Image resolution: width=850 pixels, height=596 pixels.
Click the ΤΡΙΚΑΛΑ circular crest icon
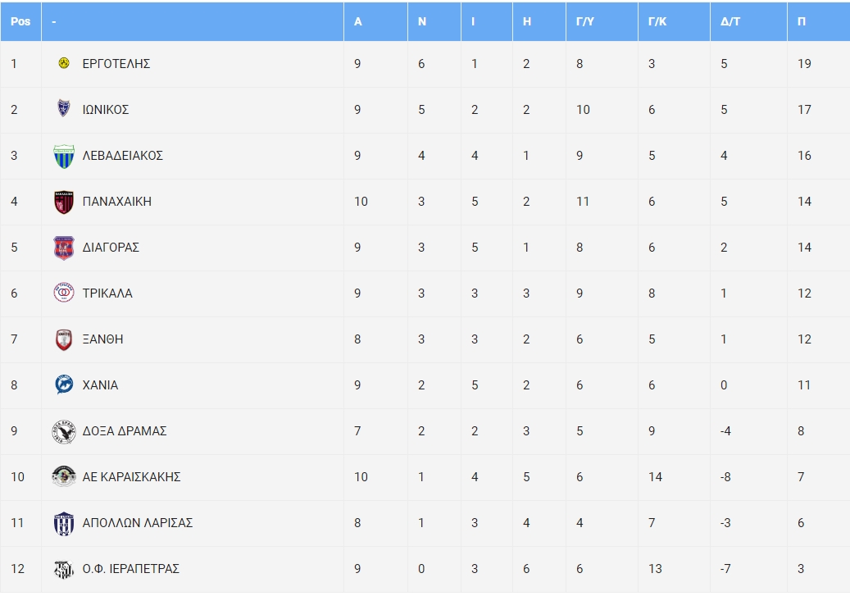(x=64, y=293)
